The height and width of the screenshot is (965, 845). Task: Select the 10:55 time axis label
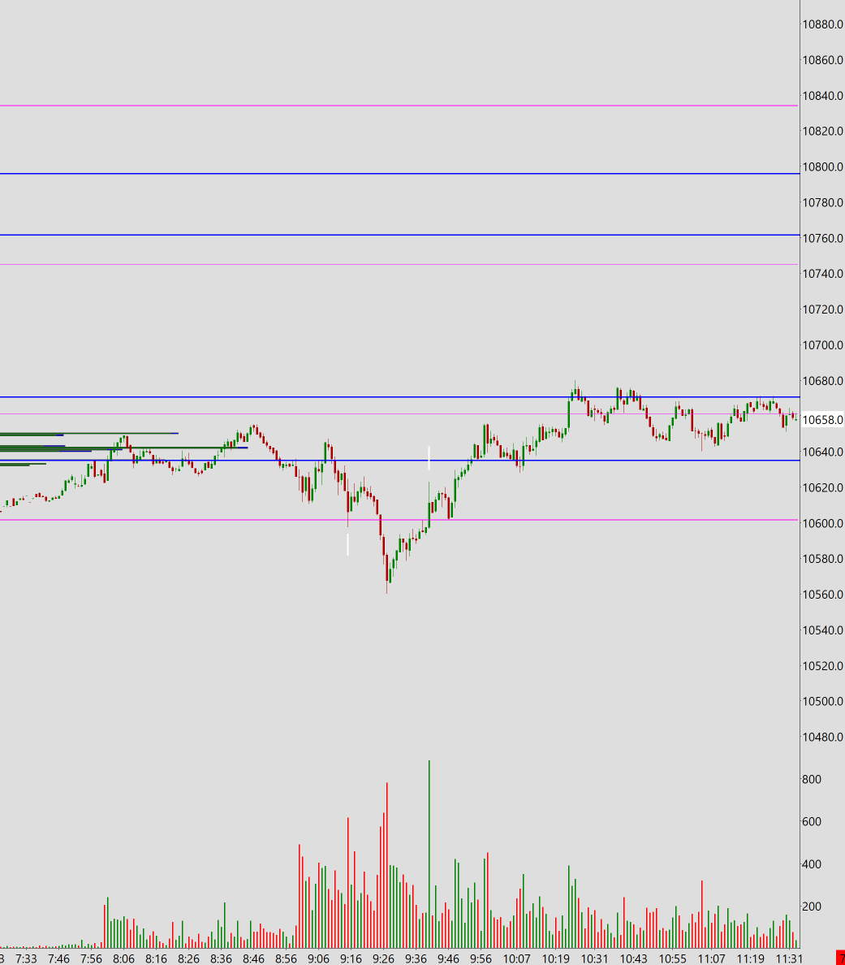(x=673, y=959)
